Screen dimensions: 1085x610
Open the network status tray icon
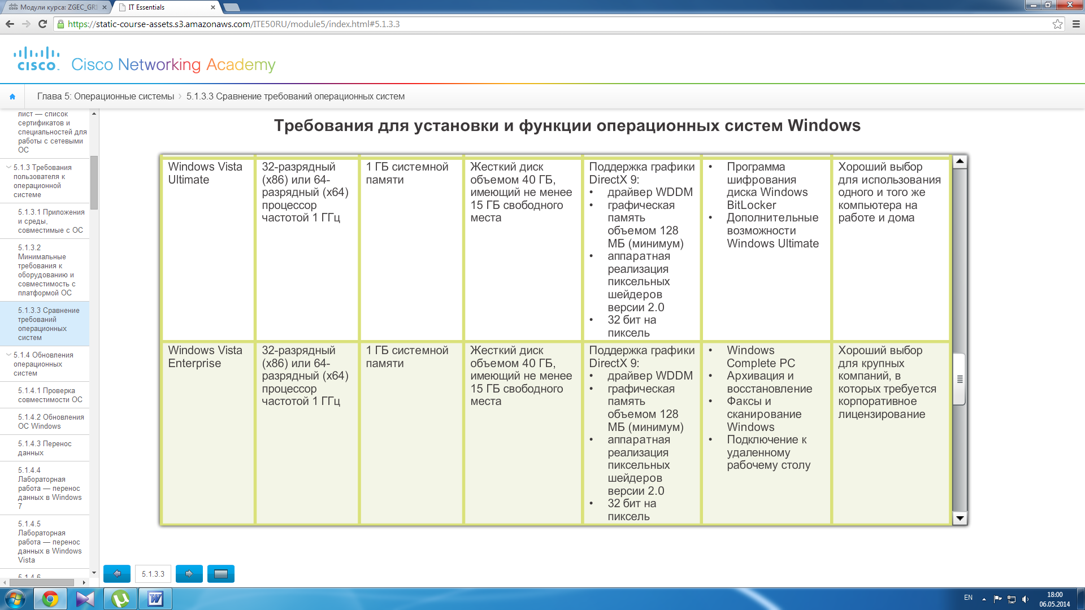(x=1012, y=599)
